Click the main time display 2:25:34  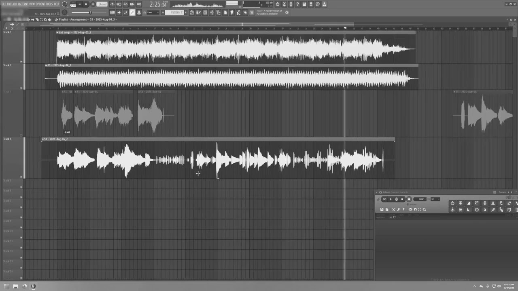point(158,4)
